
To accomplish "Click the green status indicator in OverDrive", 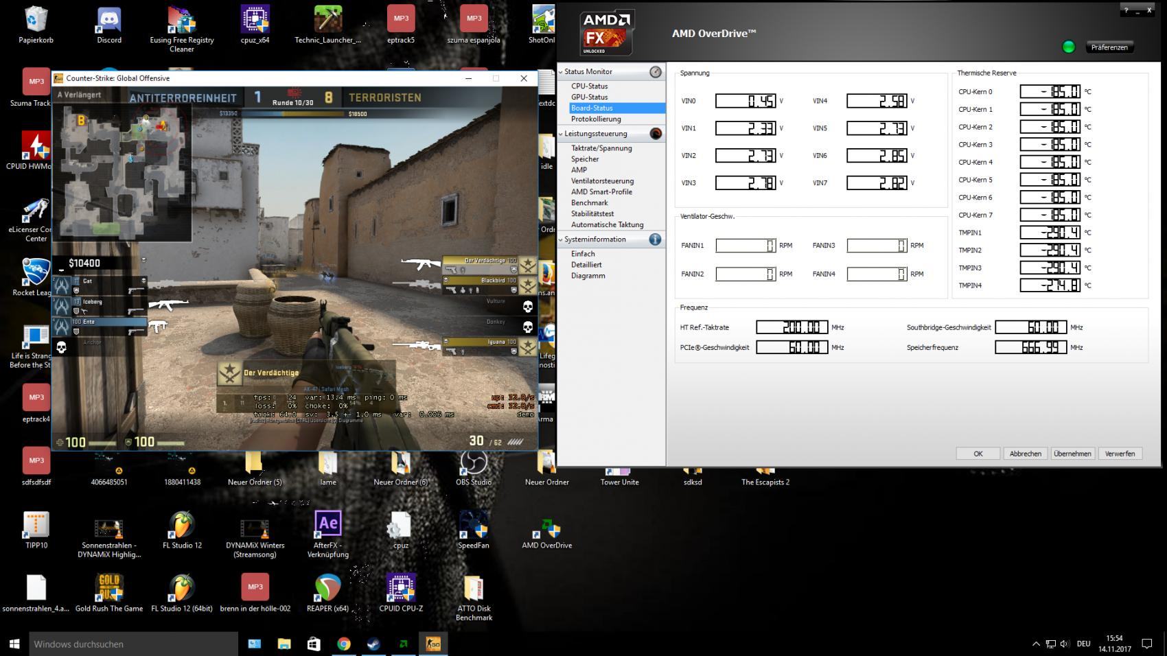I will (x=1068, y=47).
